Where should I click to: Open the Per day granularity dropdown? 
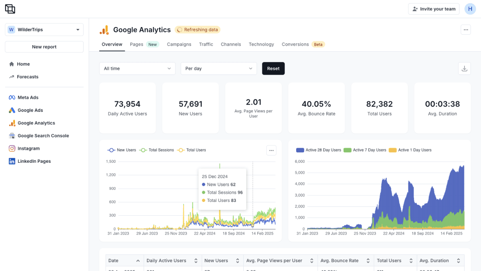(x=219, y=69)
